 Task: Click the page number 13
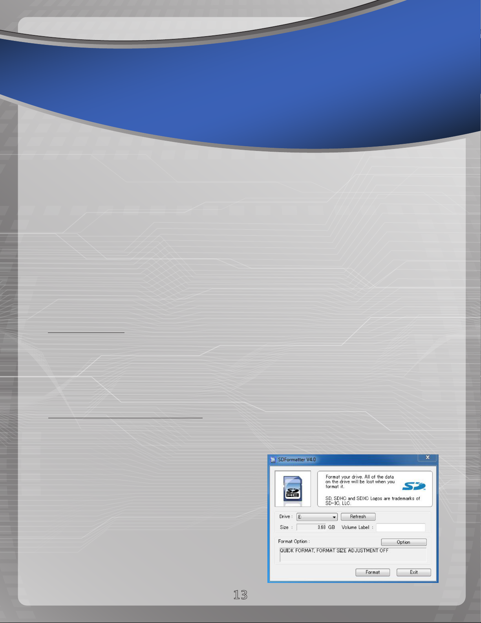(x=240, y=595)
